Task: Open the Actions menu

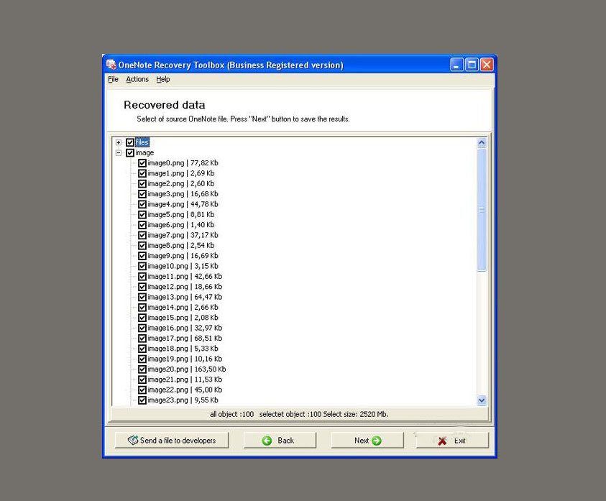Action: pos(137,80)
